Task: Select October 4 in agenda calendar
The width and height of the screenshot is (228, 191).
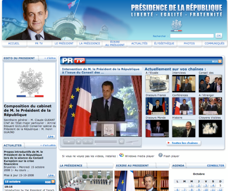Action: tap(213, 185)
